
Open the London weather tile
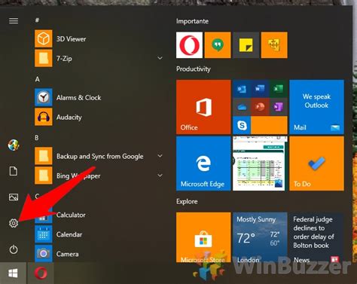pos(260,237)
